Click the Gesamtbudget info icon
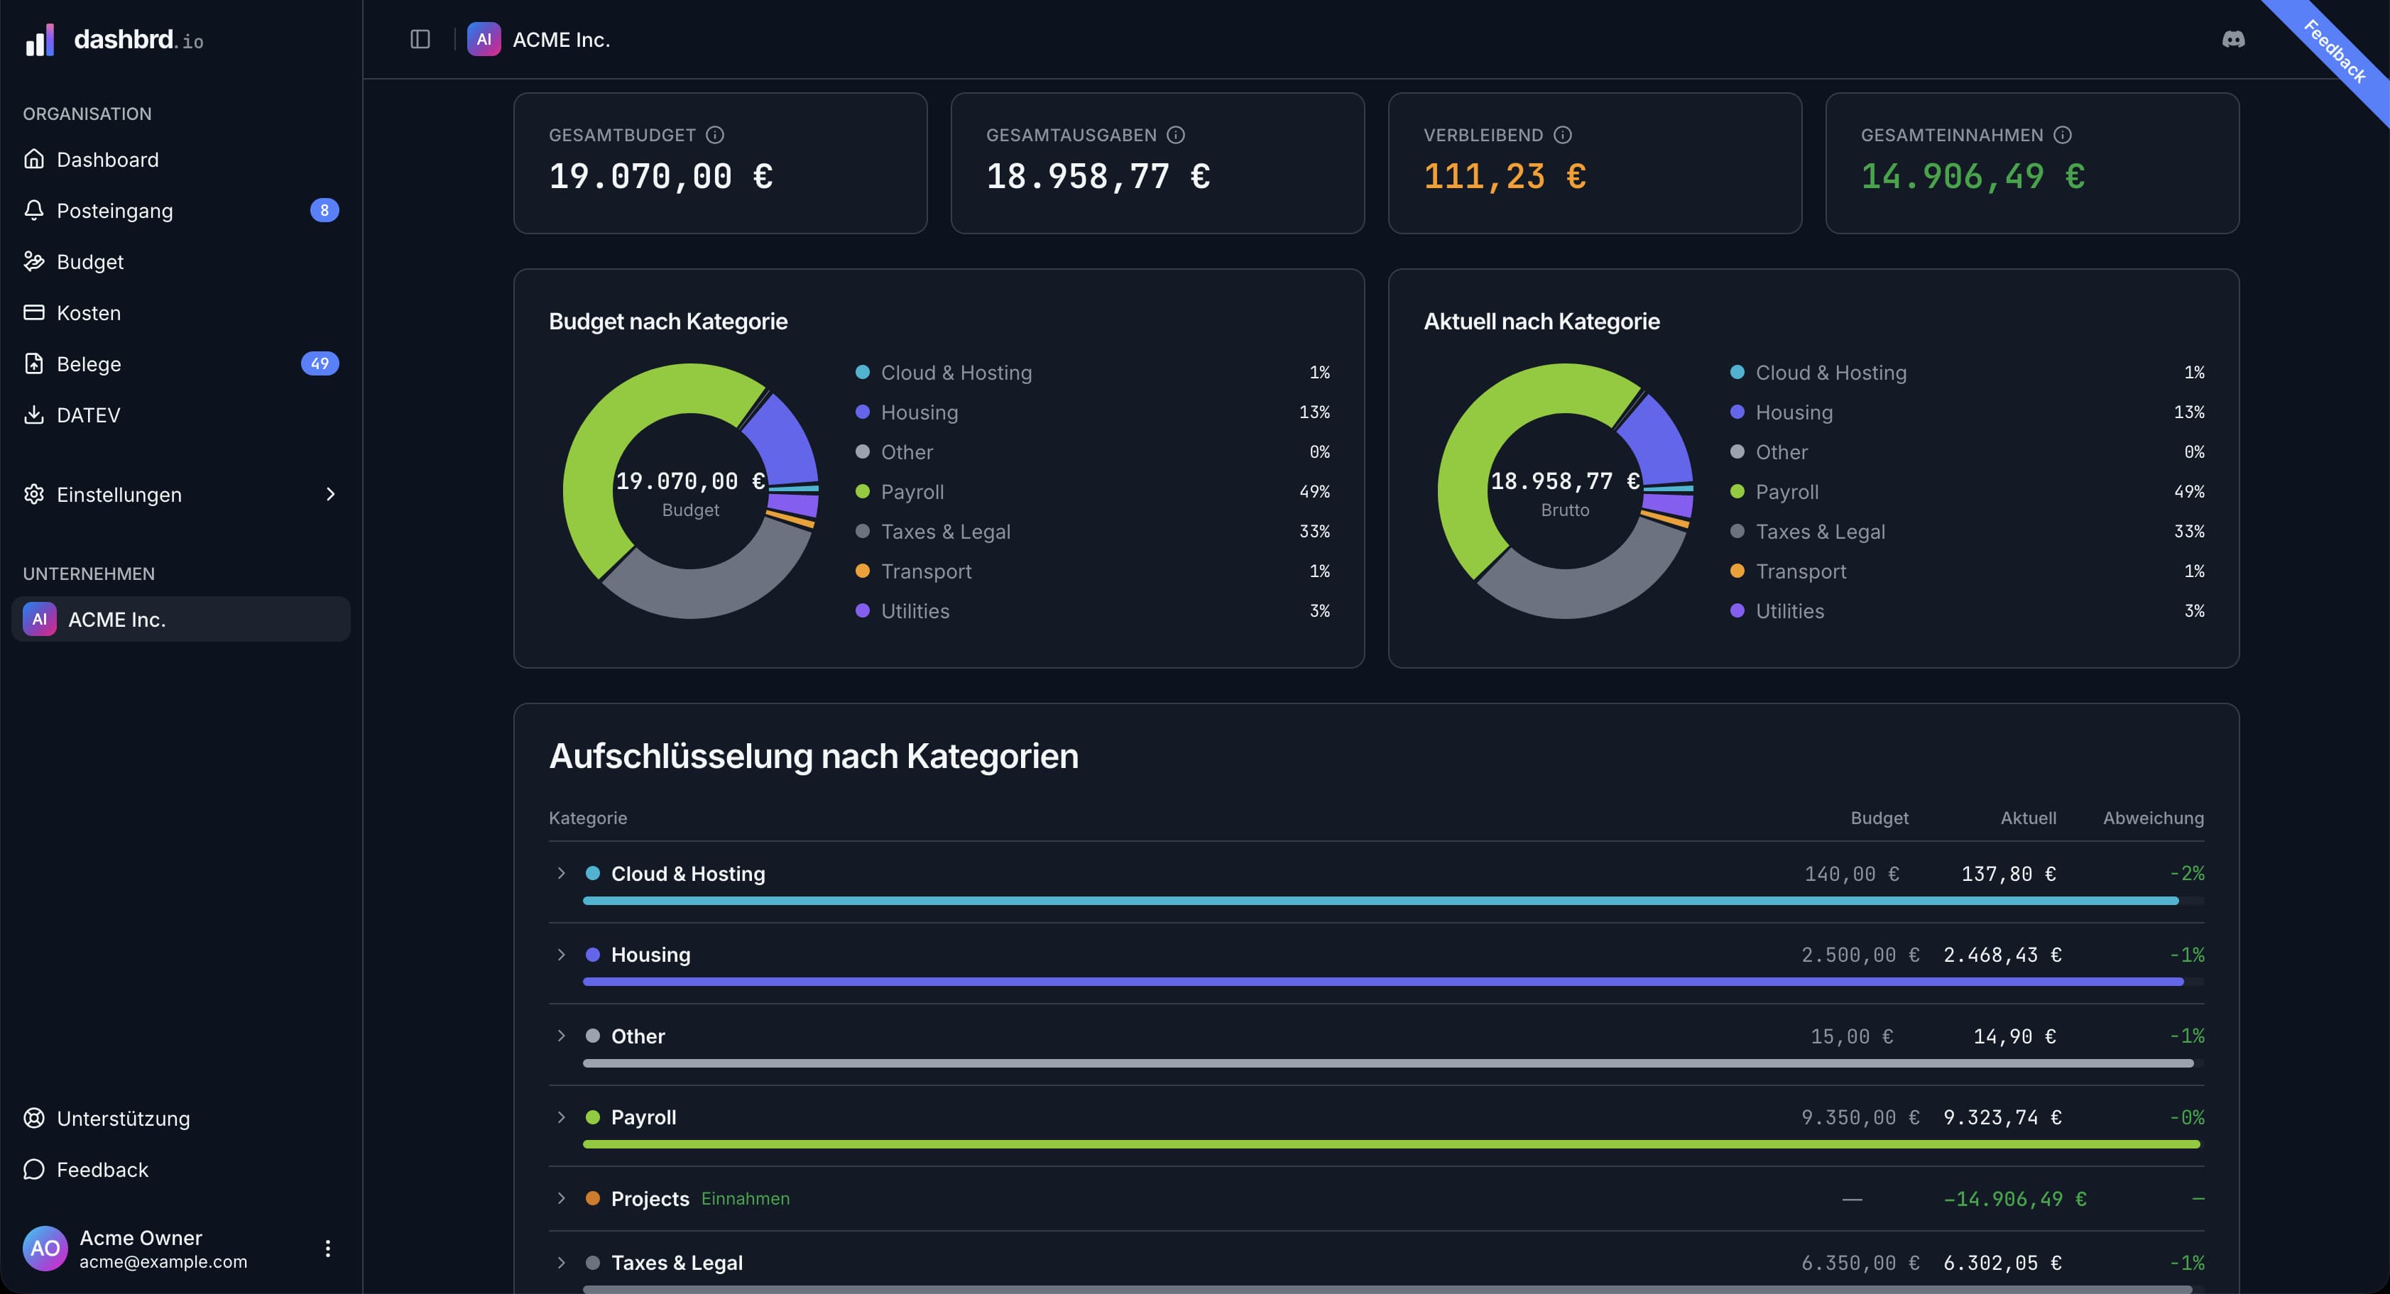The image size is (2390, 1294). tap(714, 136)
